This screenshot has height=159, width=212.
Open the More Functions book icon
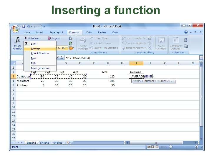(71, 48)
